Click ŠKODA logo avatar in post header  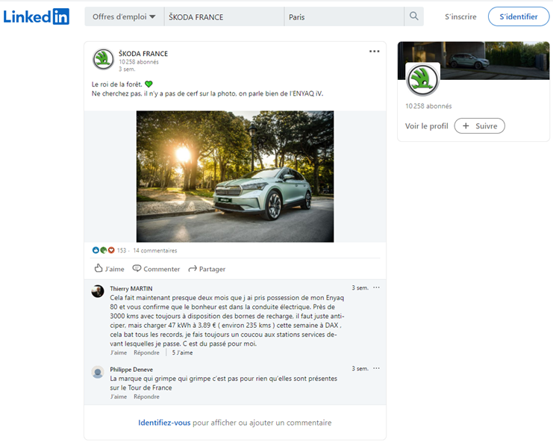pyautogui.click(x=103, y=60)
